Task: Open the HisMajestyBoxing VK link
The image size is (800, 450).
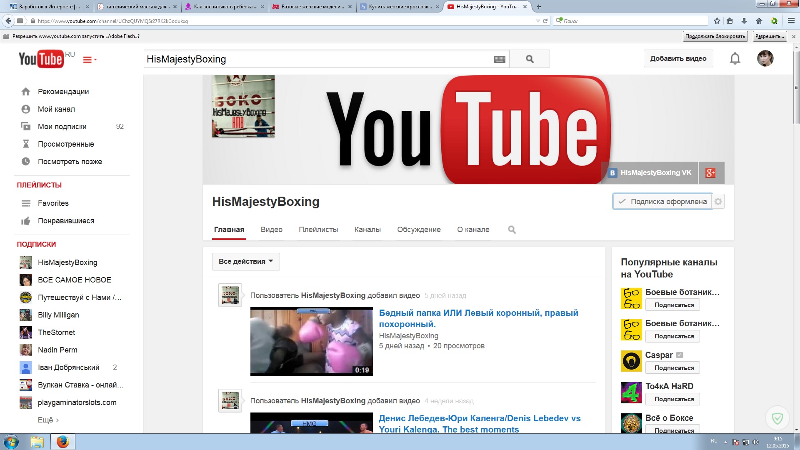Action: (x=650, y=173)
